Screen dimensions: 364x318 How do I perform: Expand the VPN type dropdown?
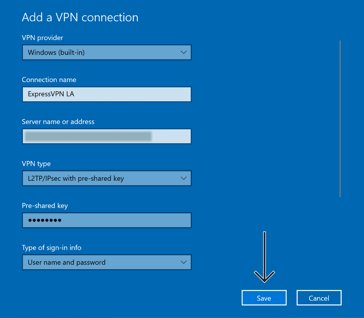(107, 178)
